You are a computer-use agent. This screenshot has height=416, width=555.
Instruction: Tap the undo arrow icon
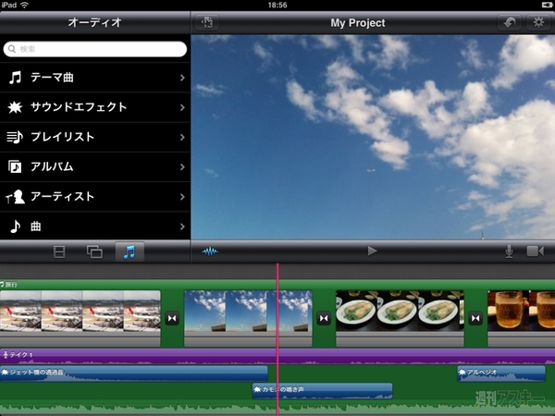(x=508, y=22)
